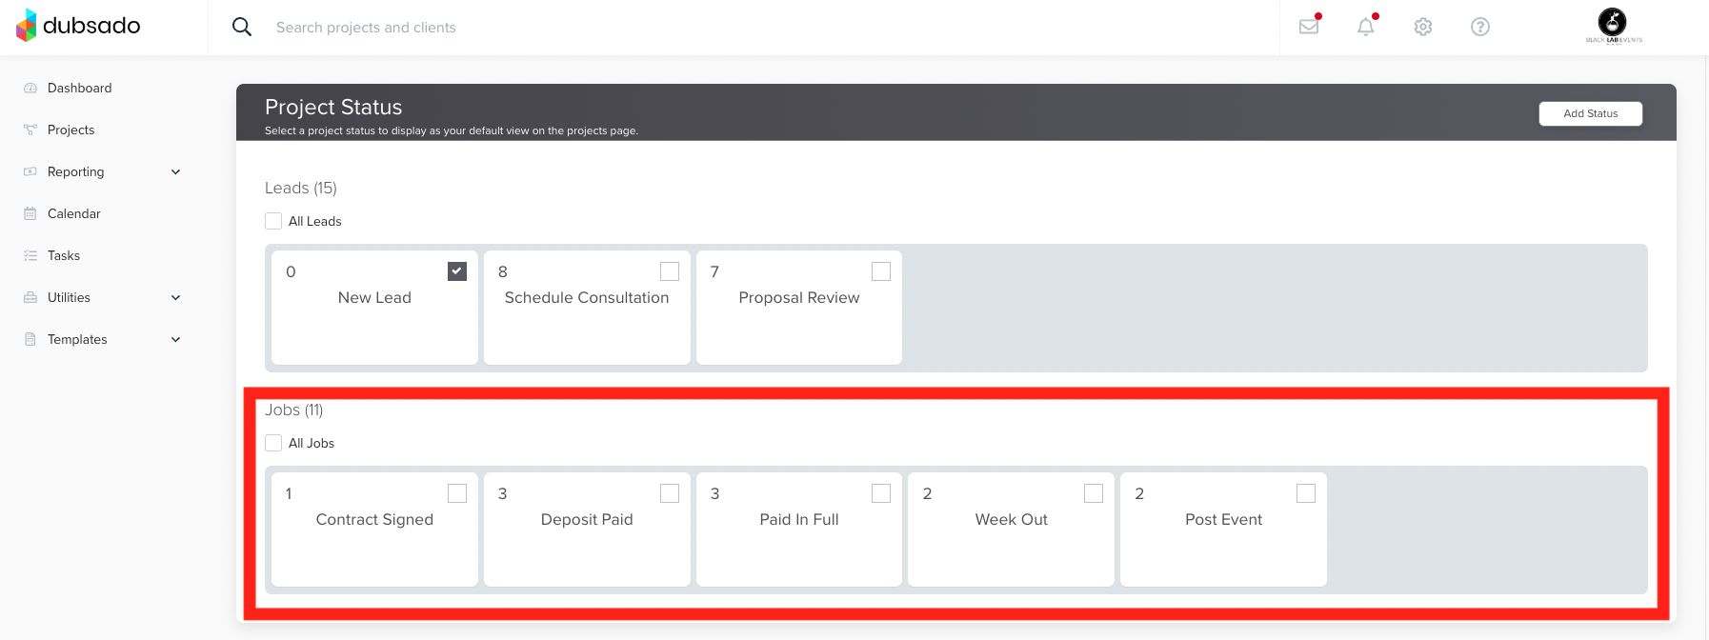The height and width of the screenshot is (640, 1709).
Task: Click the Reporting sidebar icon
Action: click(x=30, y=171)
